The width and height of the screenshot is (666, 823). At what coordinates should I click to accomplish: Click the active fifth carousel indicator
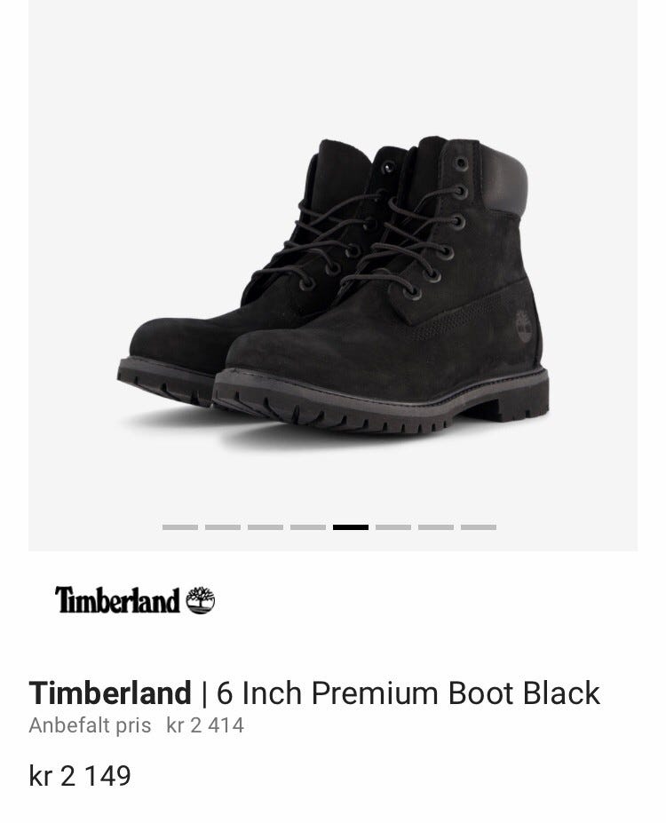click(351, 527)
